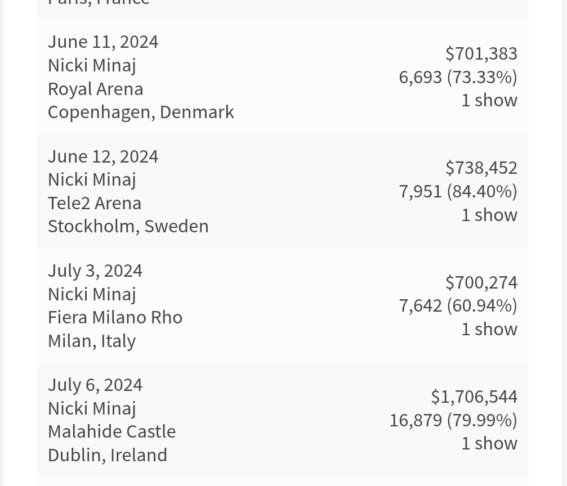Image resolution: width=567 pixels, height=486 pixels.
Task: Select the July 3, 2024 date
Action: [x=95, y=271]
